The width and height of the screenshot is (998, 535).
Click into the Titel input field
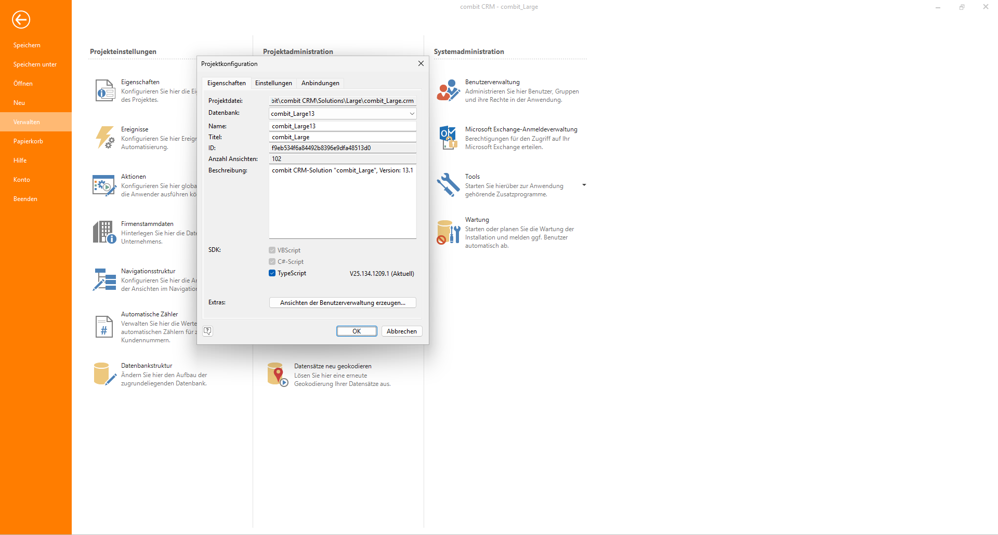tap(343, 137)
